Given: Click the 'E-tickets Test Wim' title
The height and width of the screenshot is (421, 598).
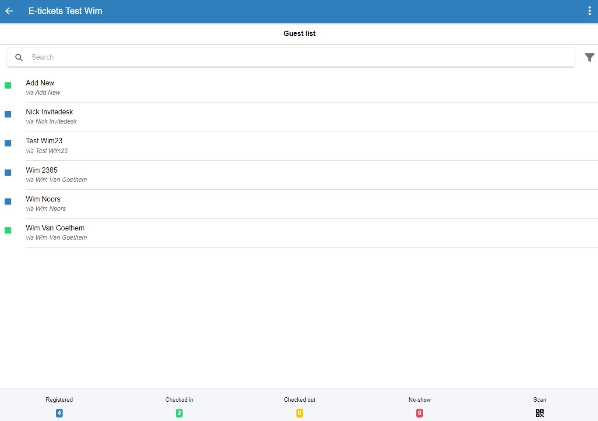Looking at the screenshot, I should pos(65,11).
